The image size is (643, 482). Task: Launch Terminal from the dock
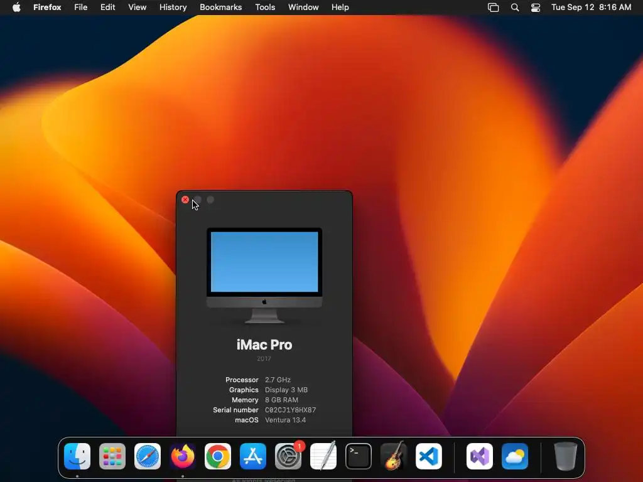[359, 456]
